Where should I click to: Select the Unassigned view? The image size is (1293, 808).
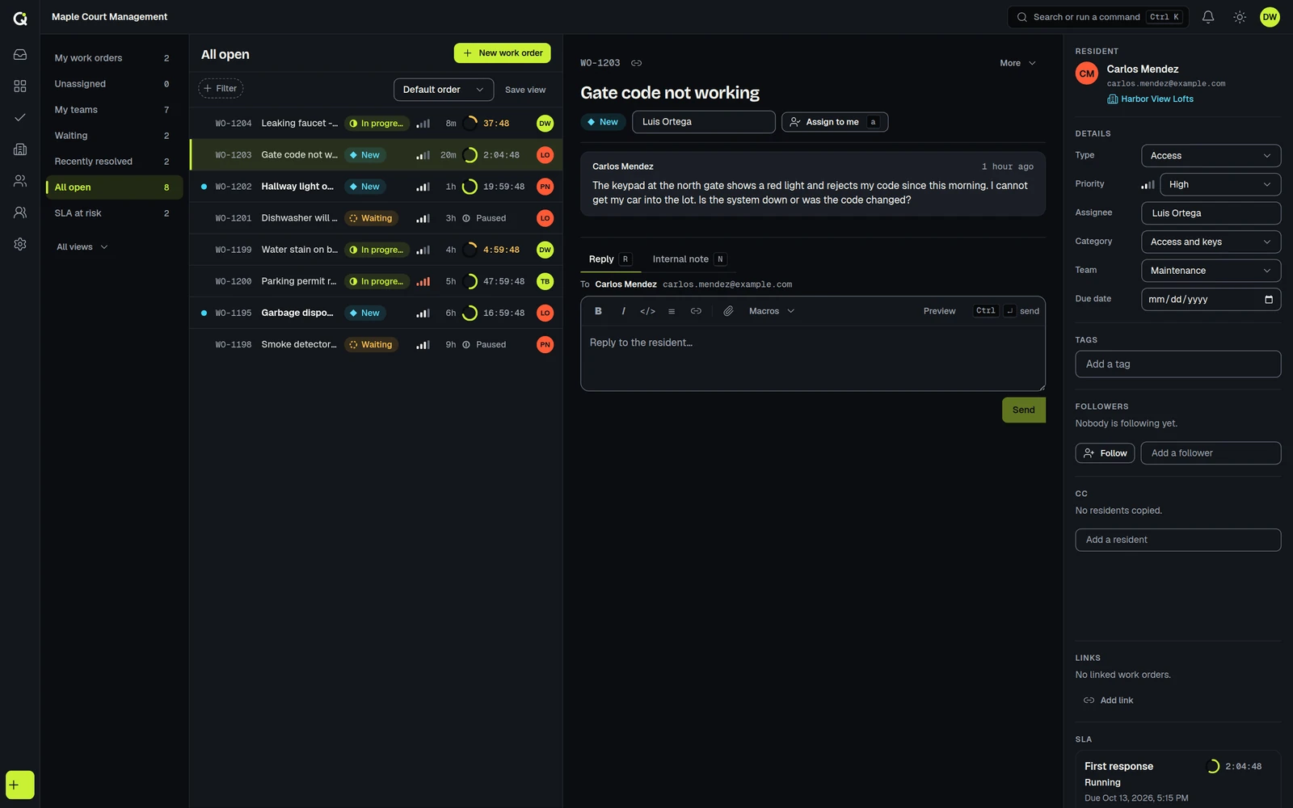tap(114, 84)
